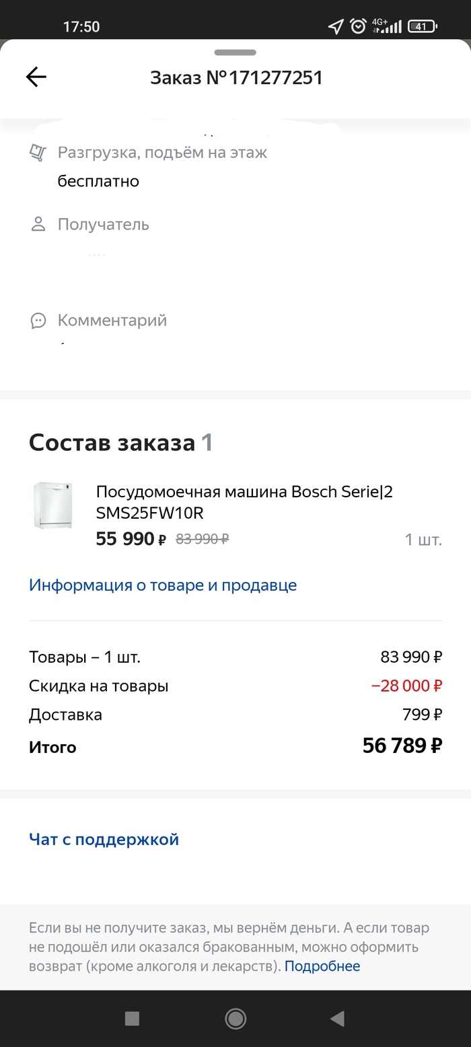The image size is (471, 1047).
Task: Open "Информация о товаре и продавце" link
Action: (163, 585)
